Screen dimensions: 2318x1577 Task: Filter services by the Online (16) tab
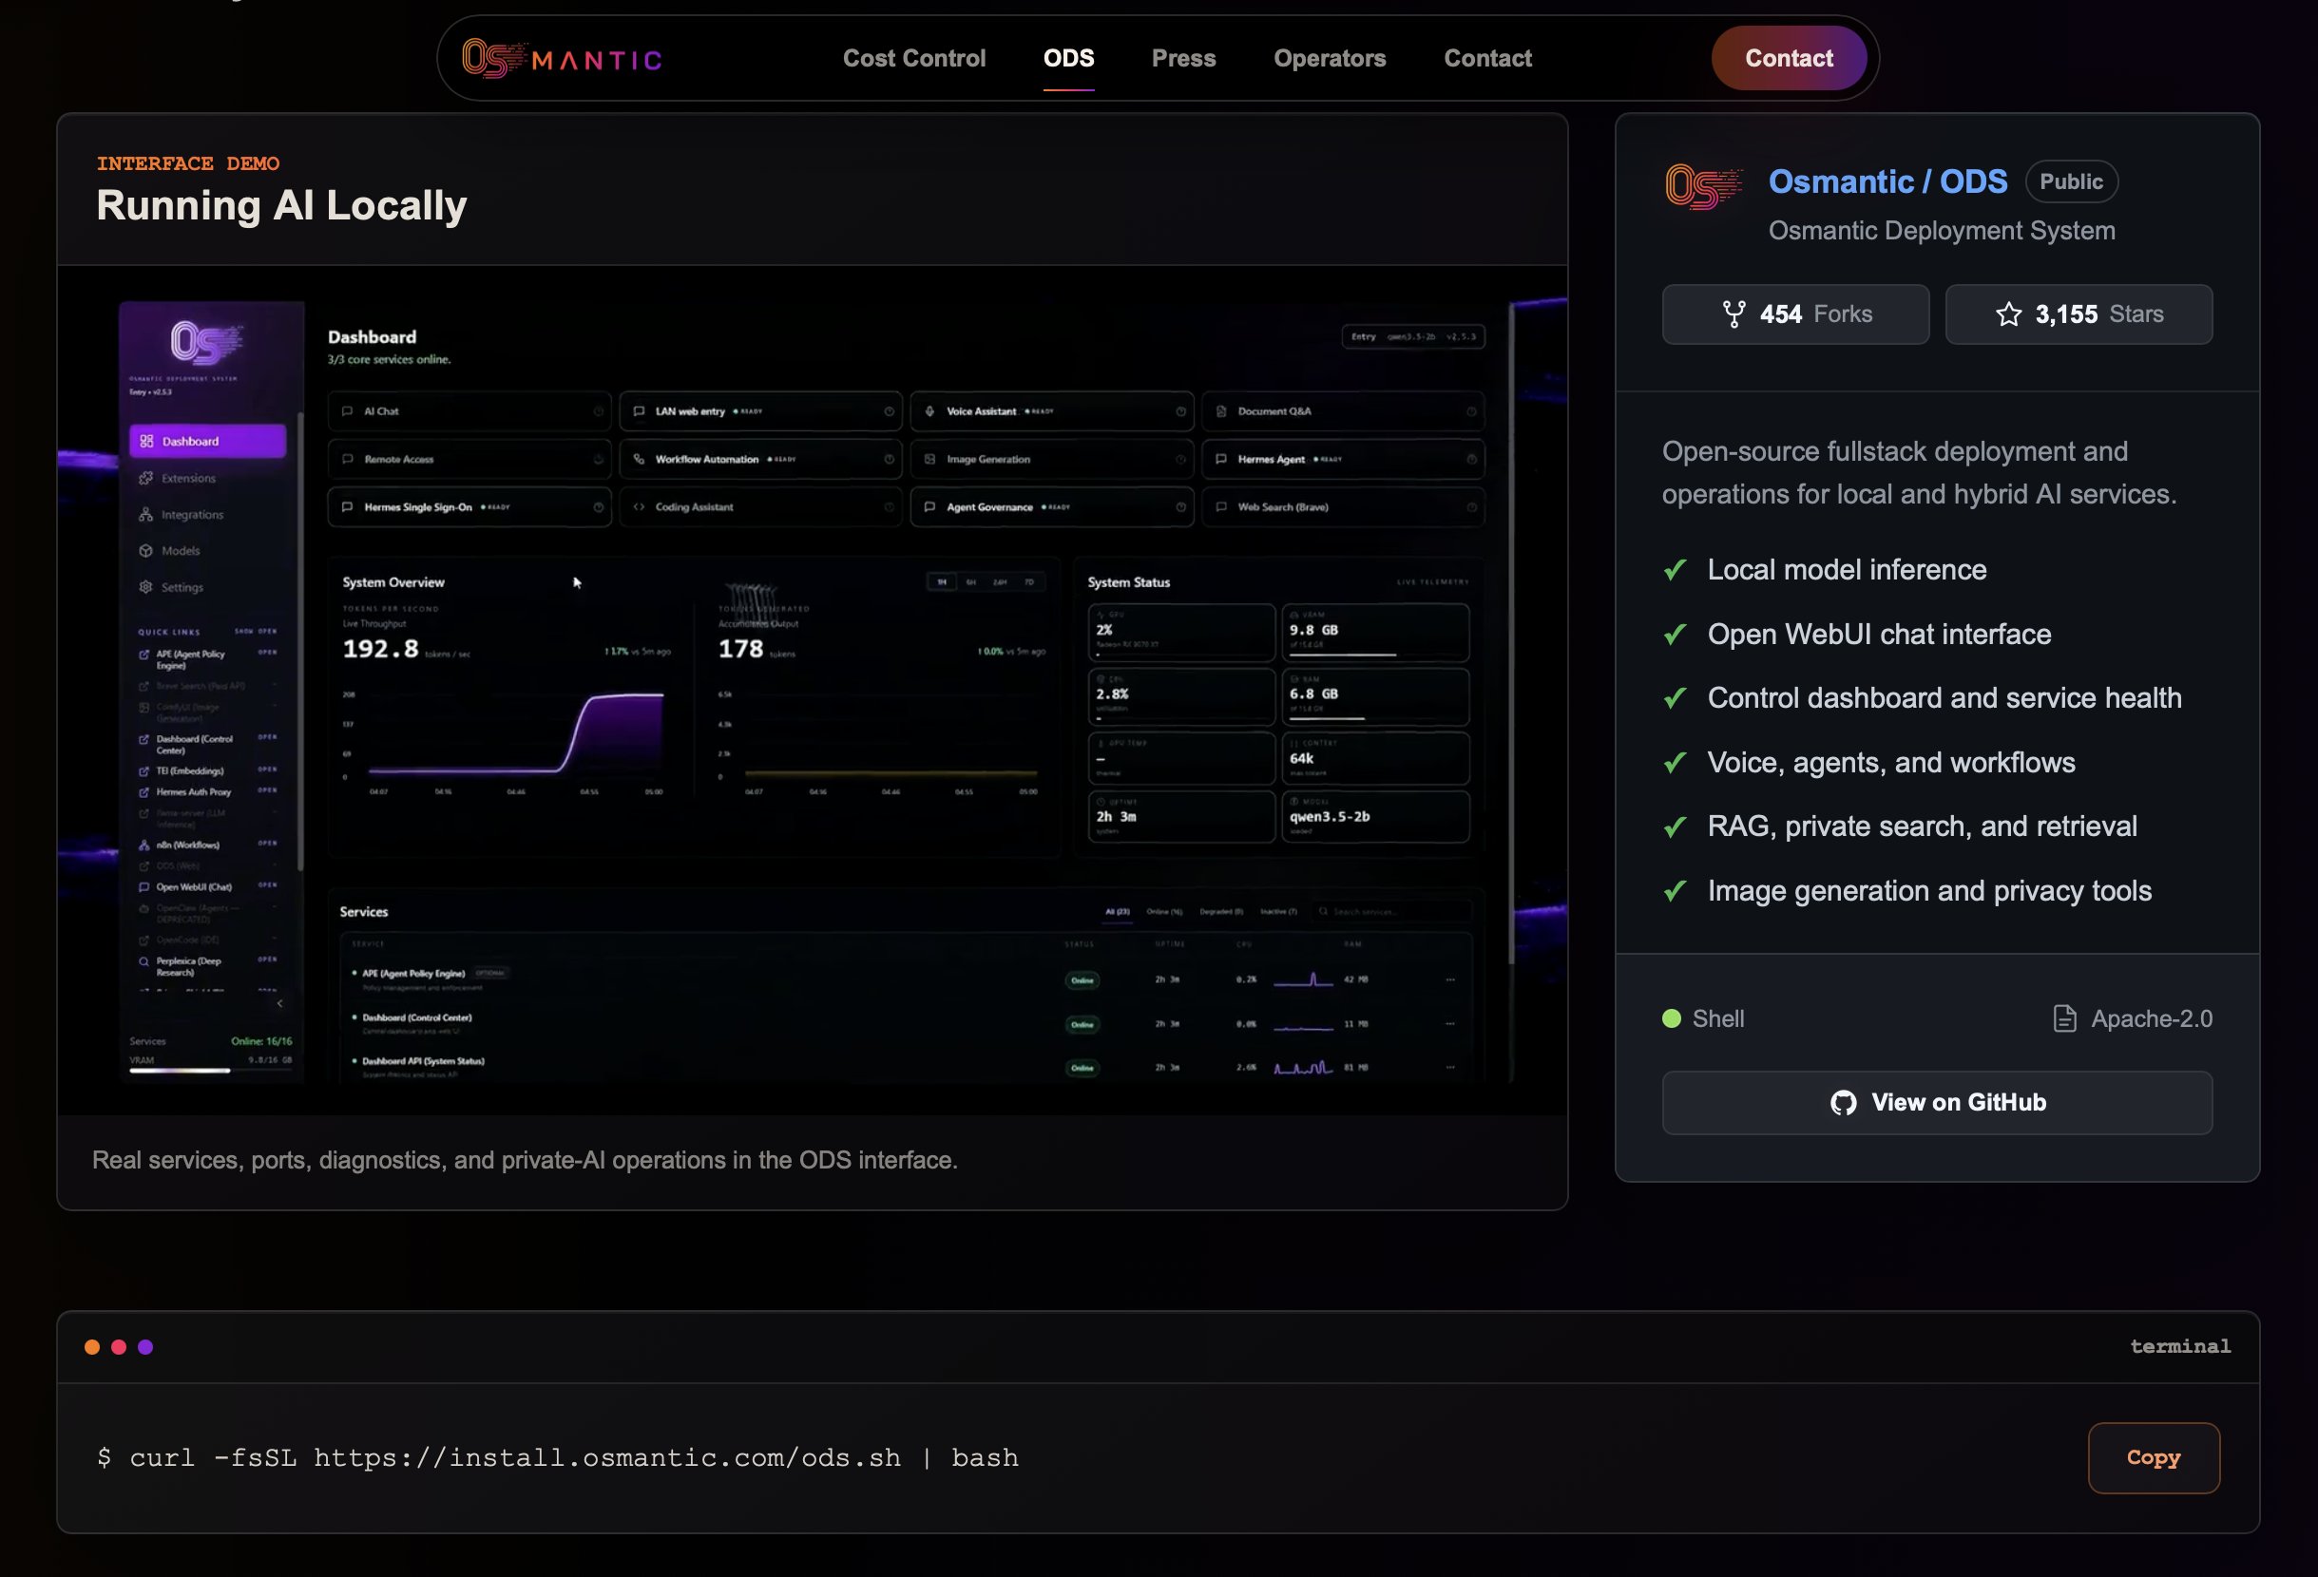point(1164,911)
